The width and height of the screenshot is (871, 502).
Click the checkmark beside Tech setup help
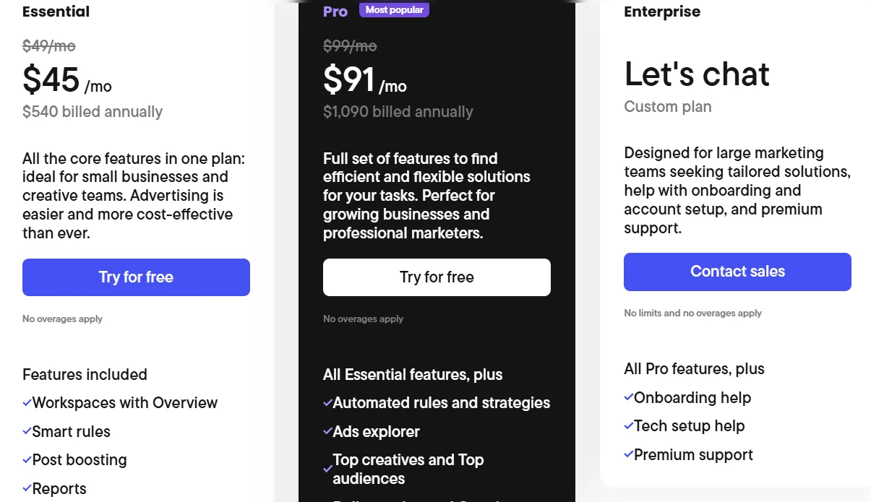[x=628, y=426]
